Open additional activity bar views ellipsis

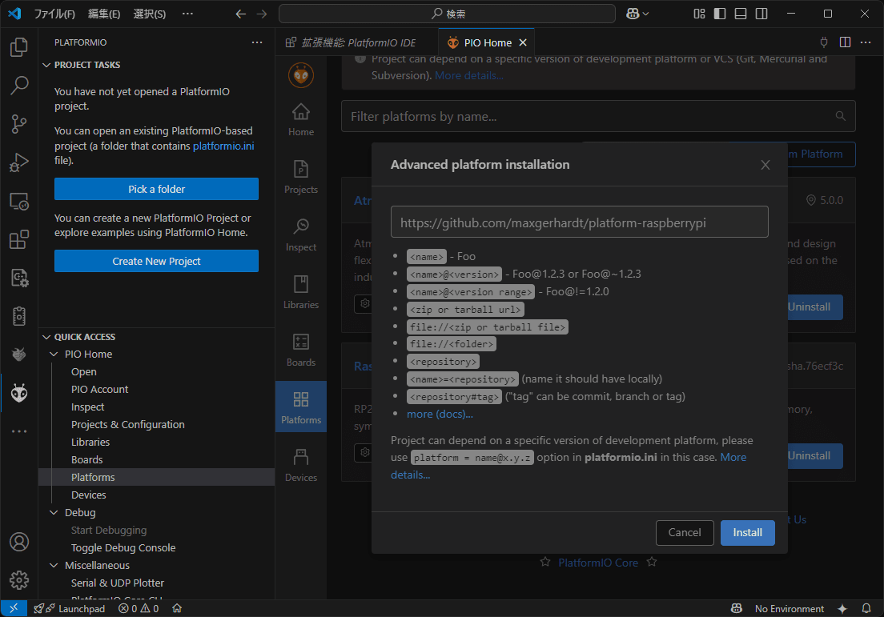click(x=19, y=431)
